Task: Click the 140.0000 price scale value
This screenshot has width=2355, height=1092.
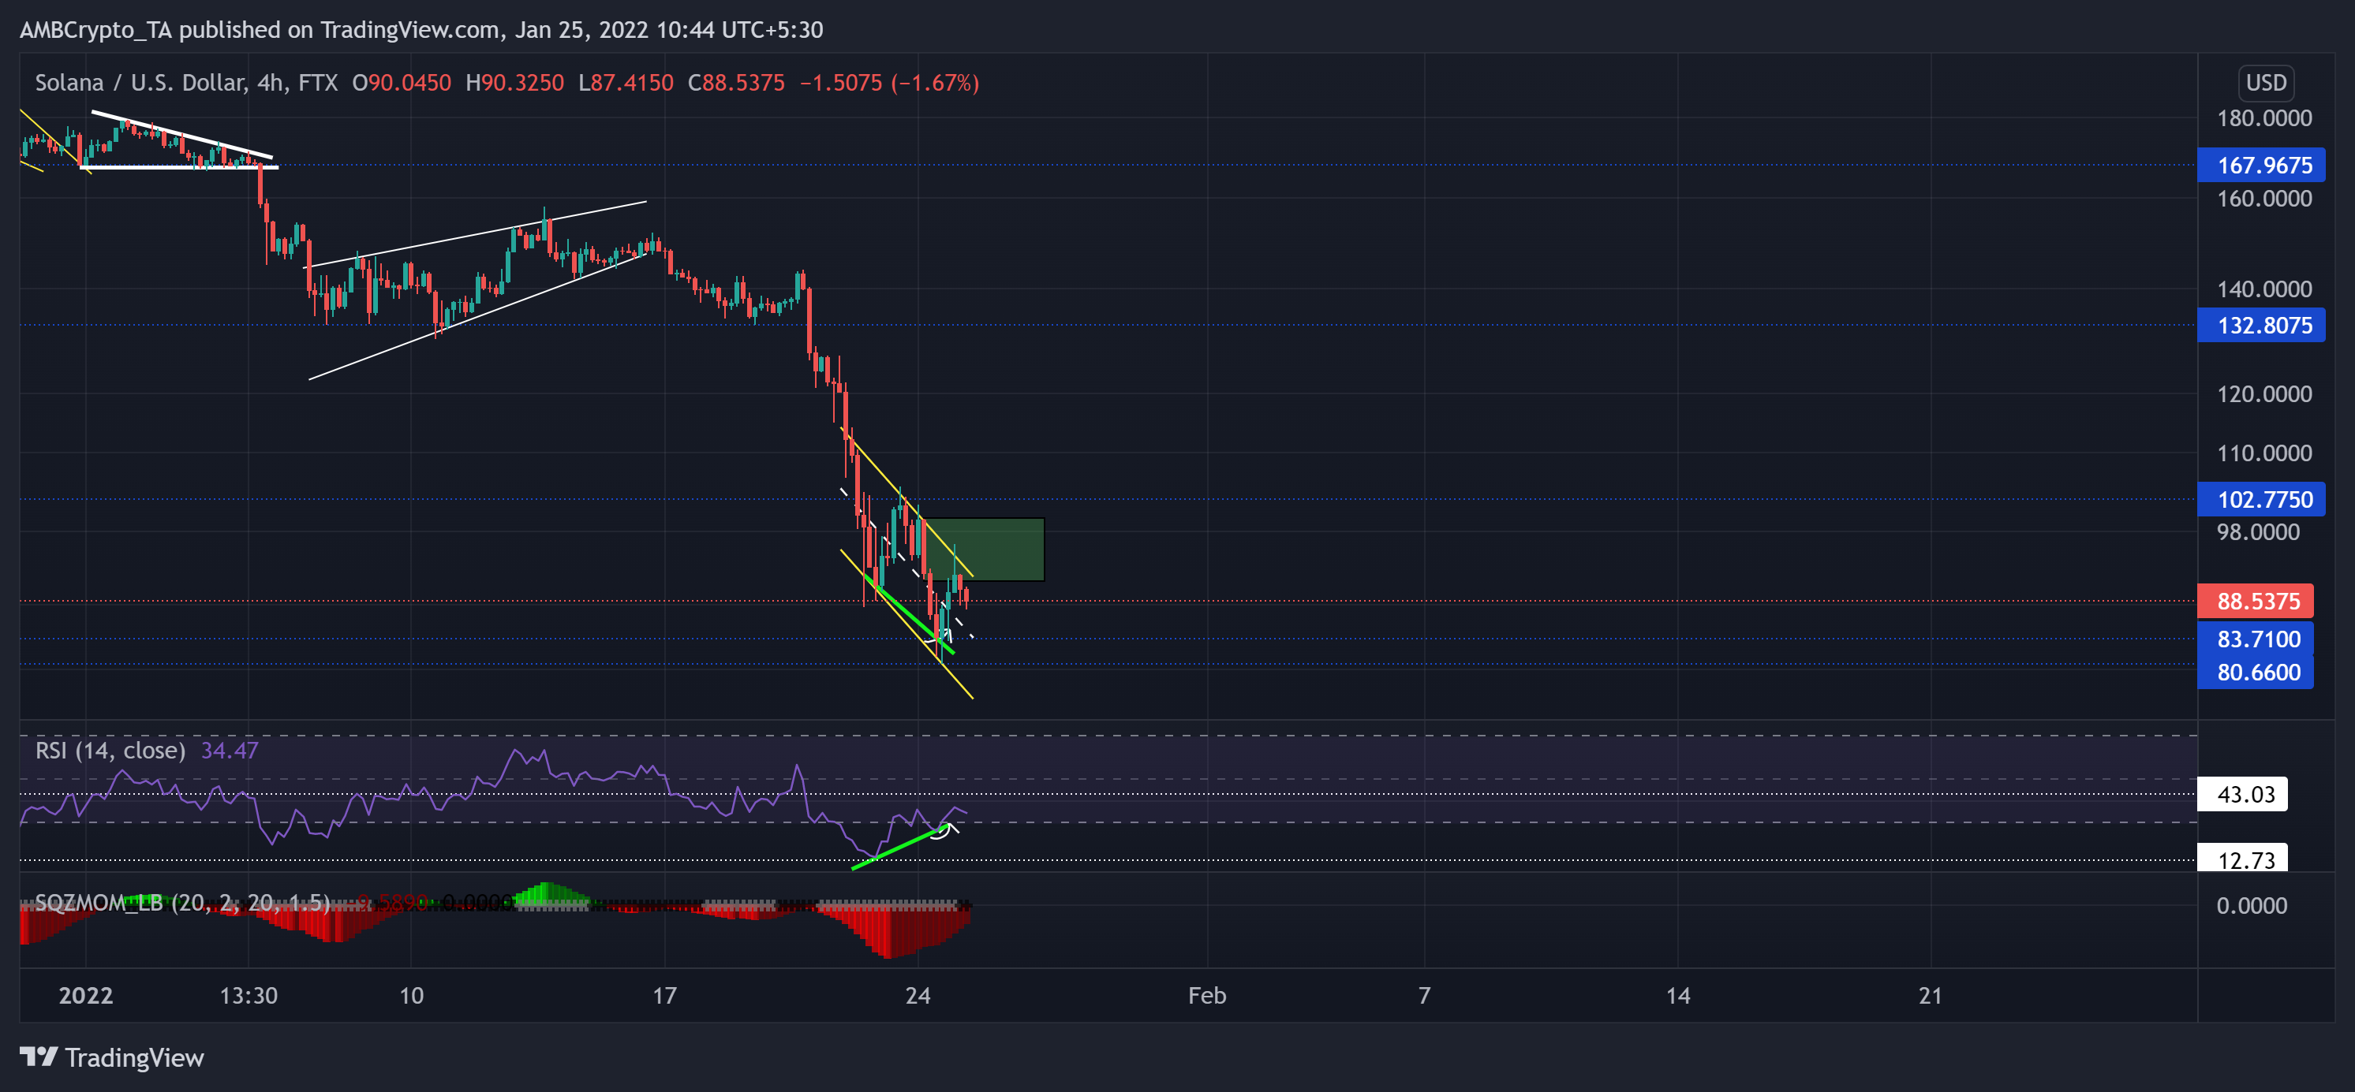Action: [x=2263, y=289]
